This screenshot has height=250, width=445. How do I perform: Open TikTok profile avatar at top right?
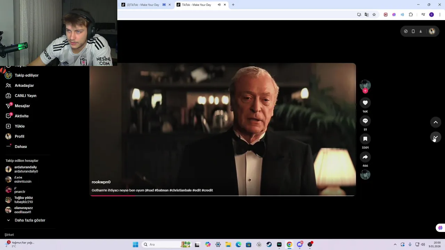432,31
